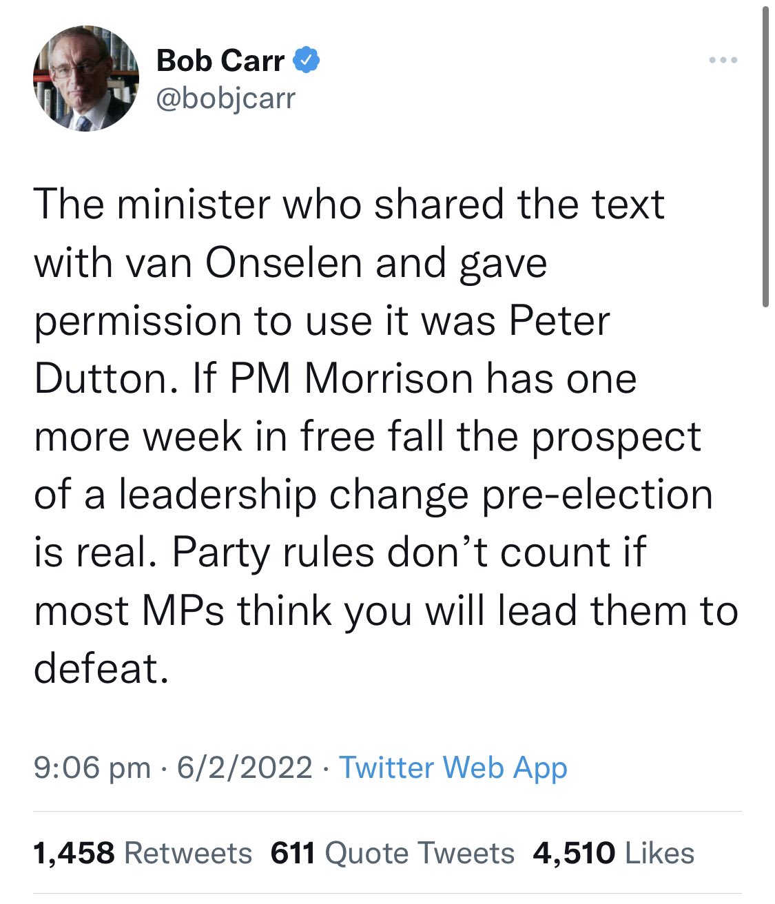
Task: Click the 4,510 like count number
Action: (574, 853)
